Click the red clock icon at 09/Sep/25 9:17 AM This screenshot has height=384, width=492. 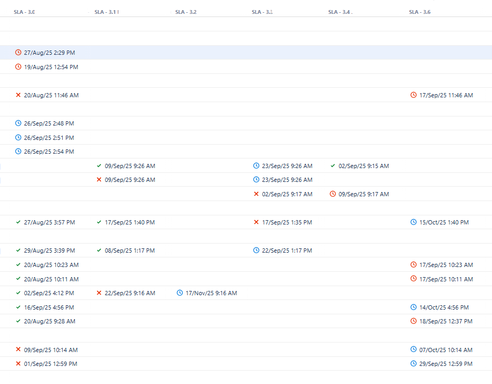pyautogui.click(x=333, y=194)
